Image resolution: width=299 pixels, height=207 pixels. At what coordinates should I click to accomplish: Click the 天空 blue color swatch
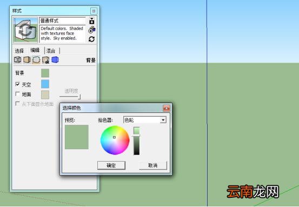[45, 84]
